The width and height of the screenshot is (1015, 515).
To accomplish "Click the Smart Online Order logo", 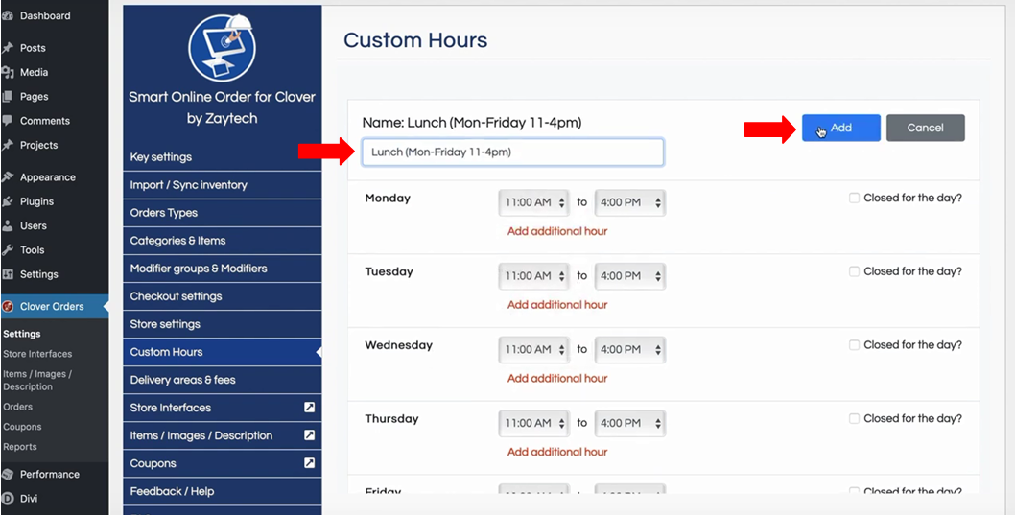I will [x=222, y=47].
